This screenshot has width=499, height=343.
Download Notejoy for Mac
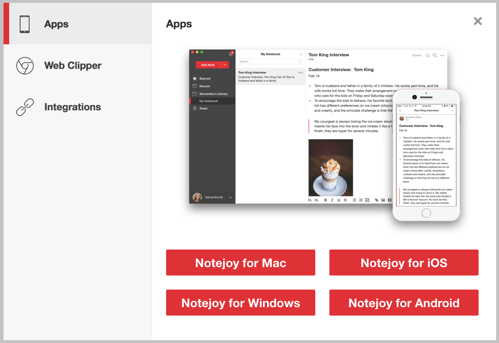(241, 263)
